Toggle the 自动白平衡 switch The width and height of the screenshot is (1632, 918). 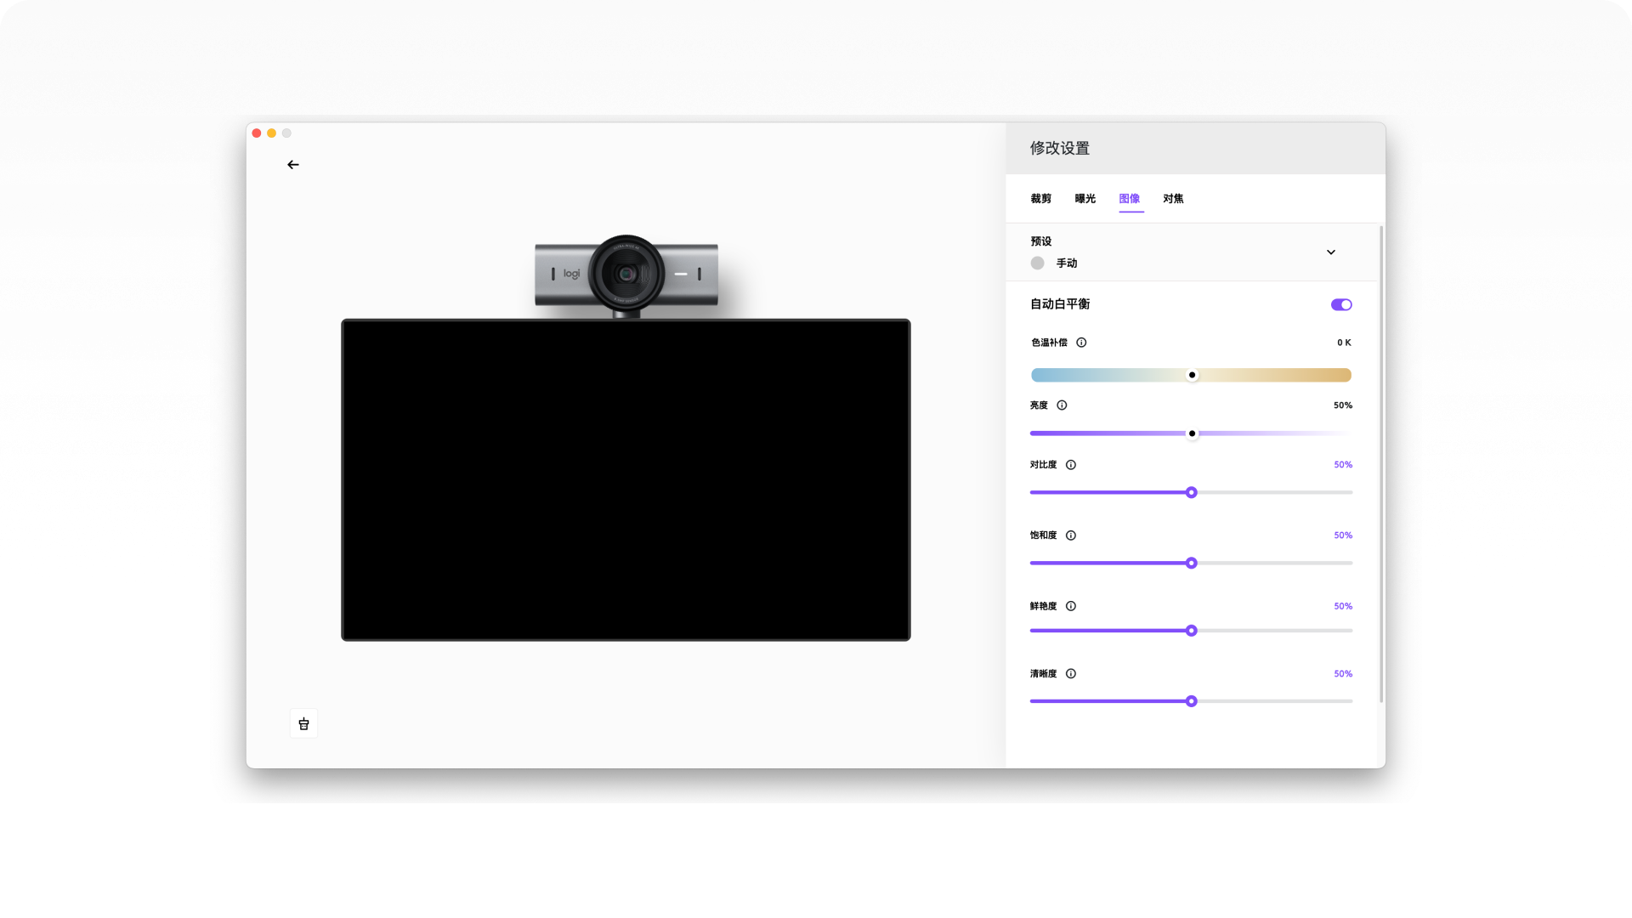(x=1341, y=304)
